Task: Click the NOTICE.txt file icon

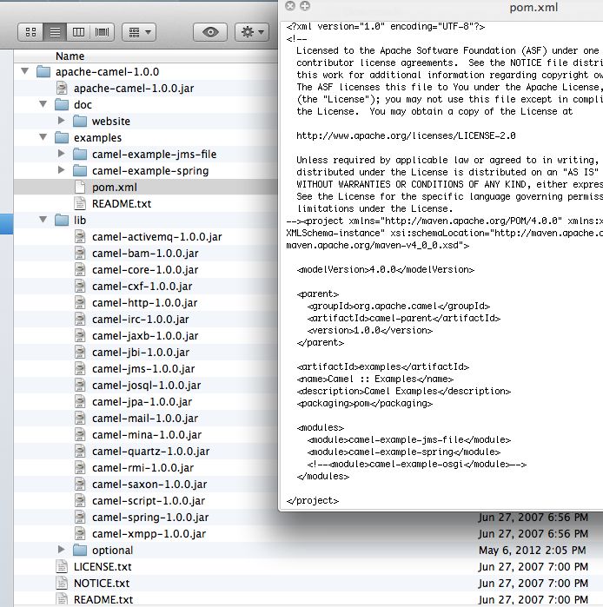Action: (x=62, y=583)
